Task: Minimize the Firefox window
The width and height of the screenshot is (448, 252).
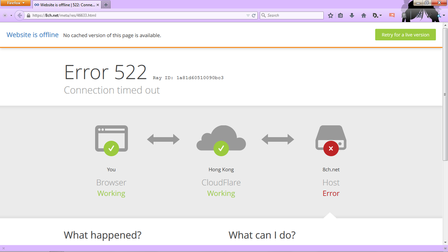Action: [x=419, y=3]
